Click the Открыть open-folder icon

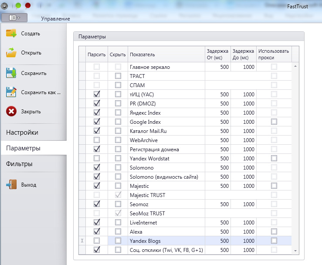[x=11, y=53]
